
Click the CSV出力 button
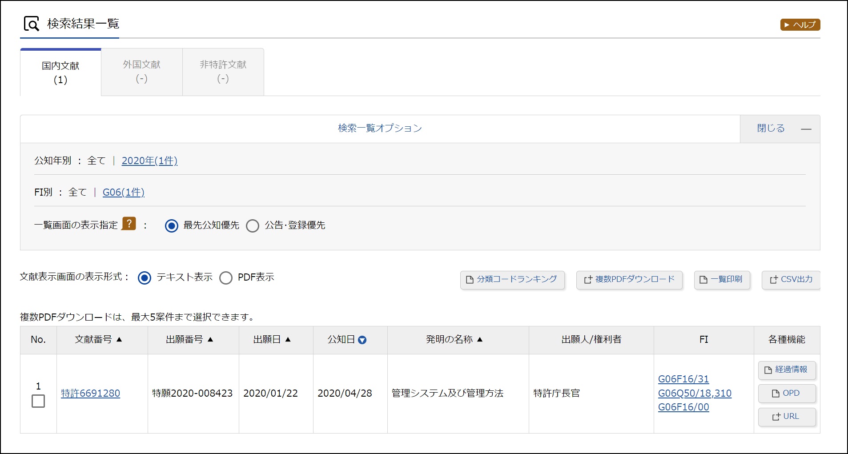[791, 280]
